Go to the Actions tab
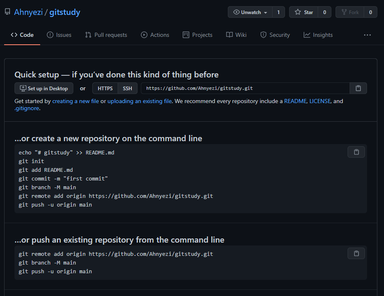Screen dimensions: 384x296 click(x=155, y=35)
